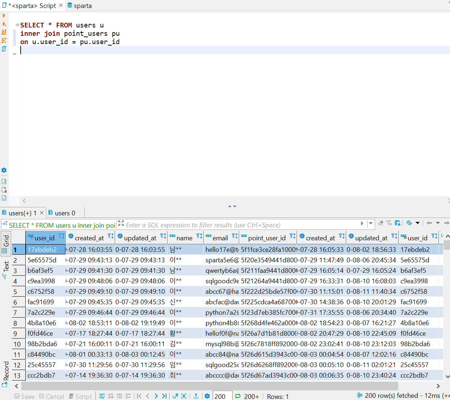Add a new row to the grid
450x400 pixels.
pyautogui.click(x=111, y=396)
